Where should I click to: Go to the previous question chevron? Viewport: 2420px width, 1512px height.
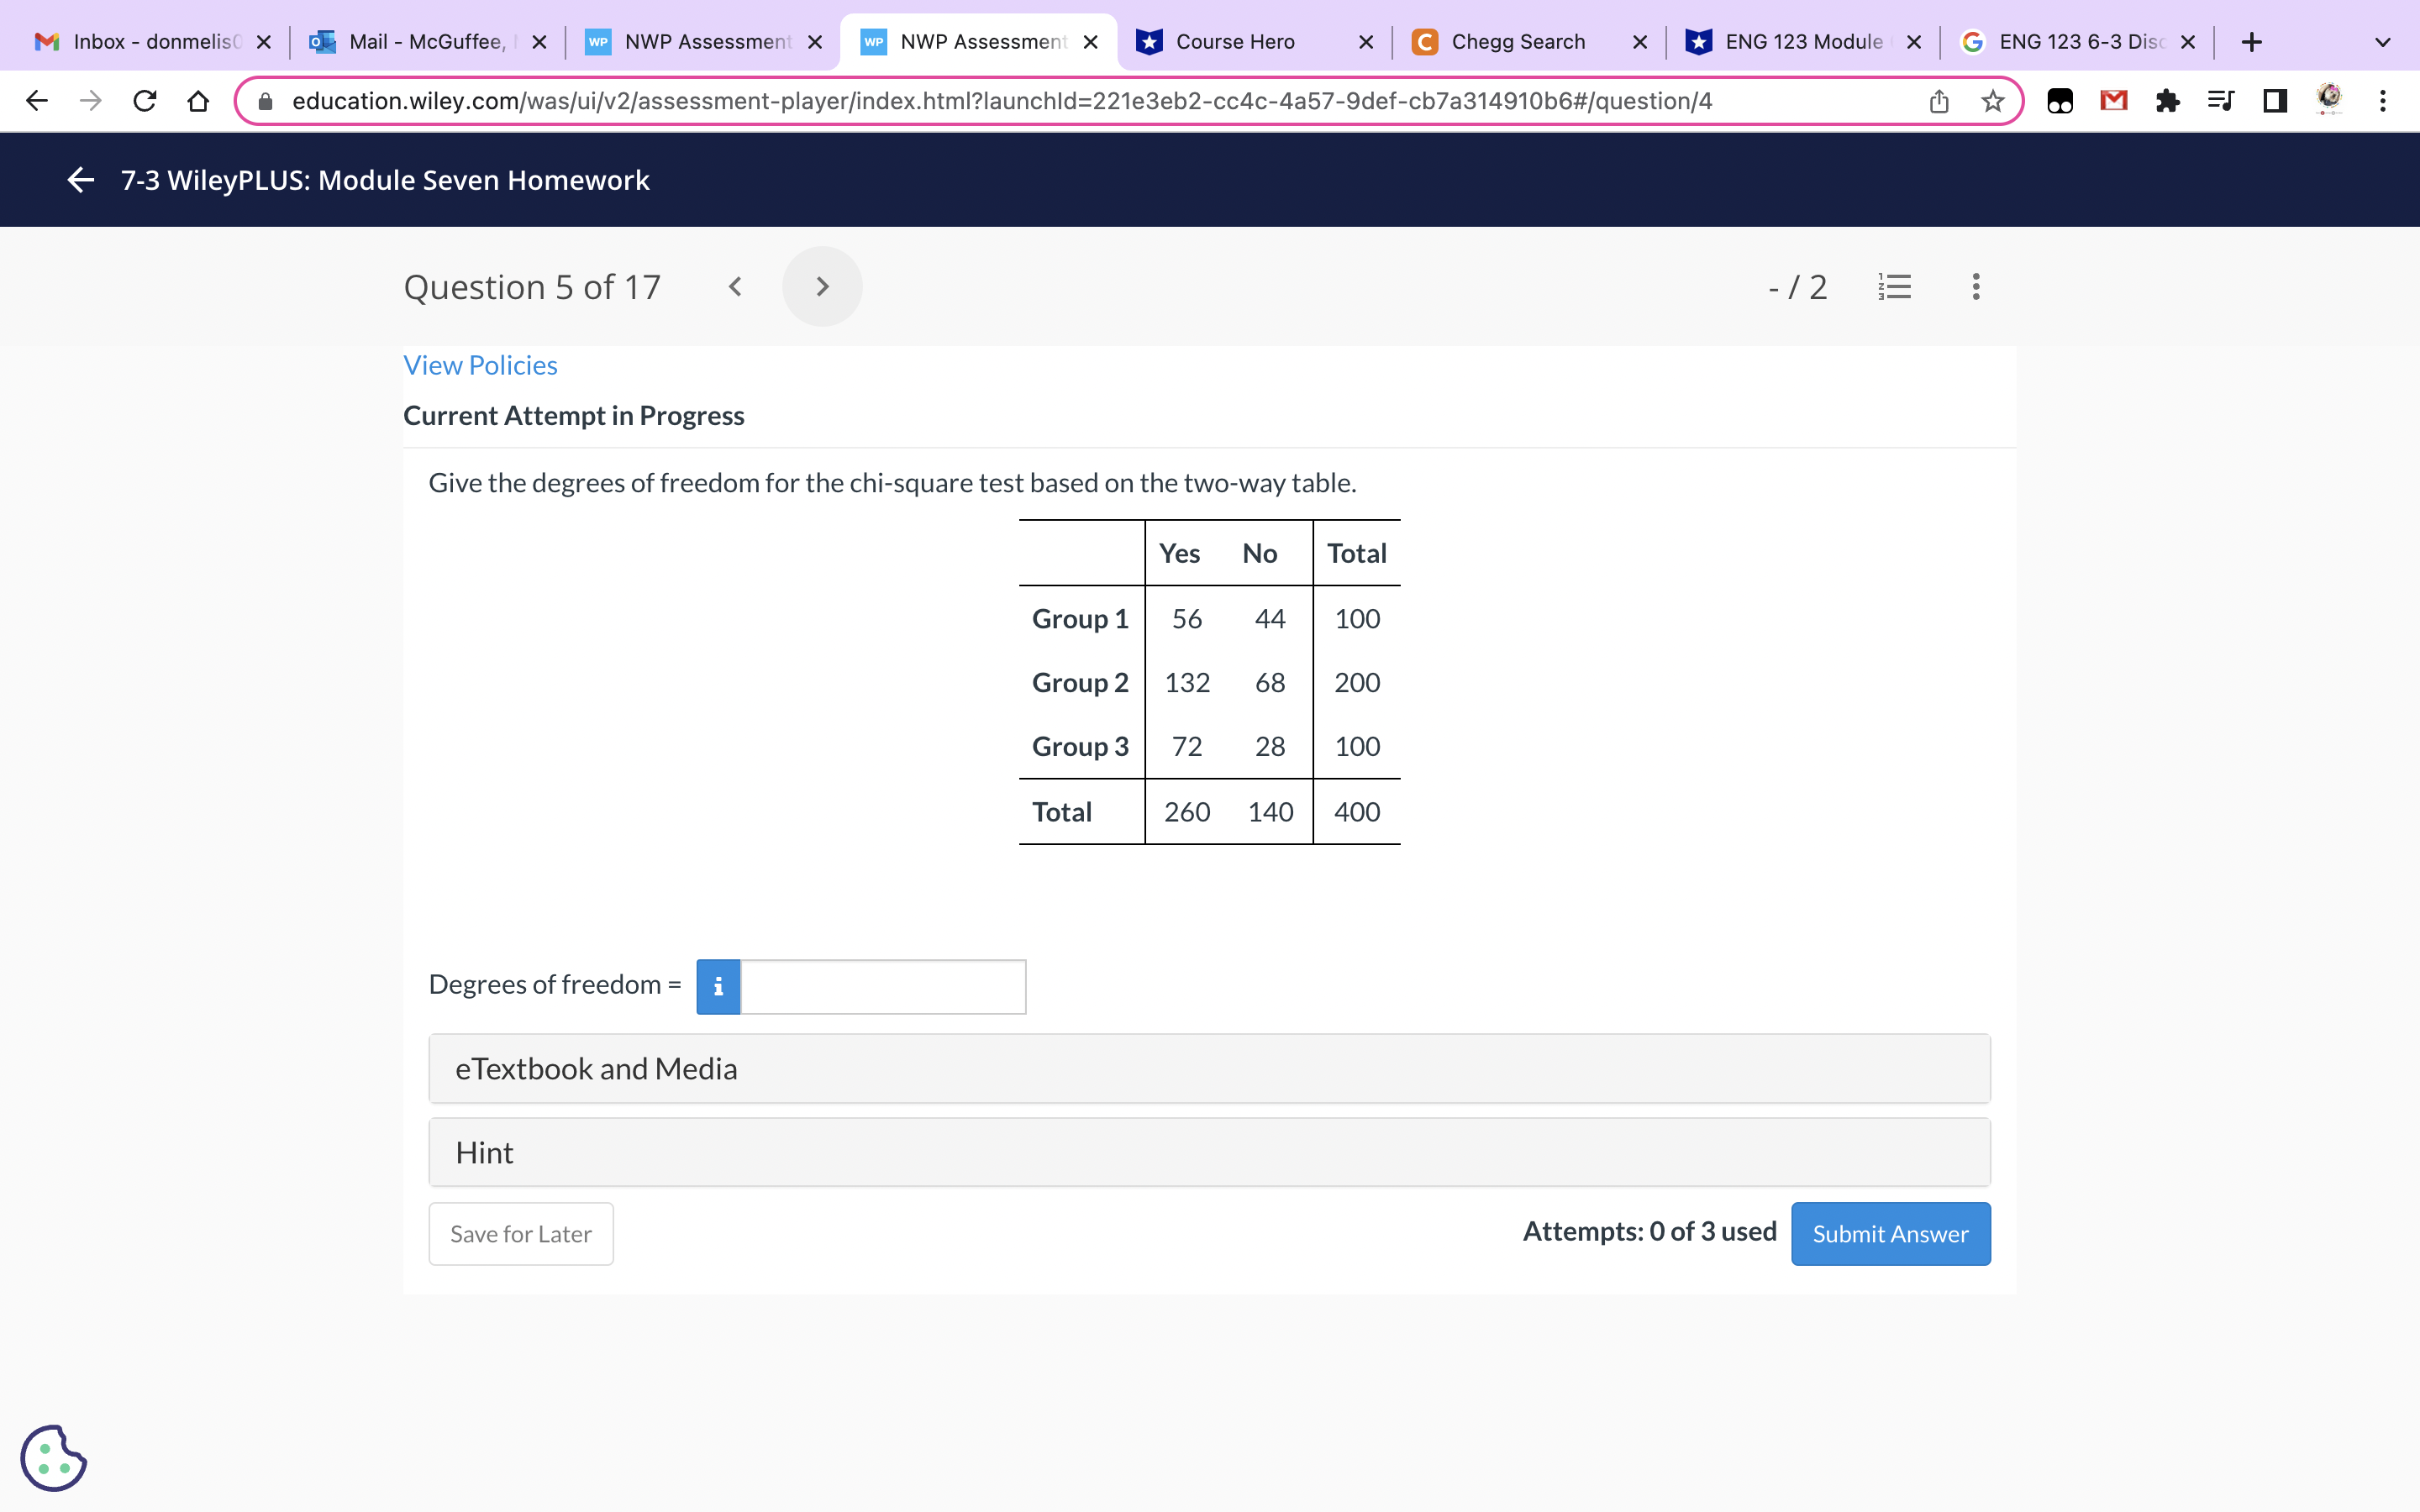tap(735, 287)
